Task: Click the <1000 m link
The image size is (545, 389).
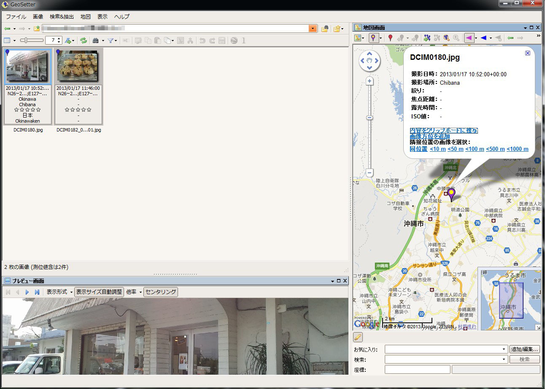Action: [518, 149]
